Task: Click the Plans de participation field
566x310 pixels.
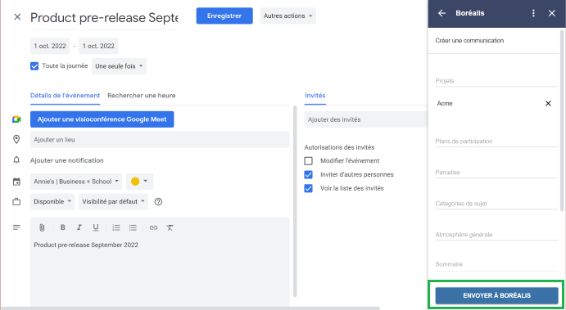Action: [x=496, y=141]
